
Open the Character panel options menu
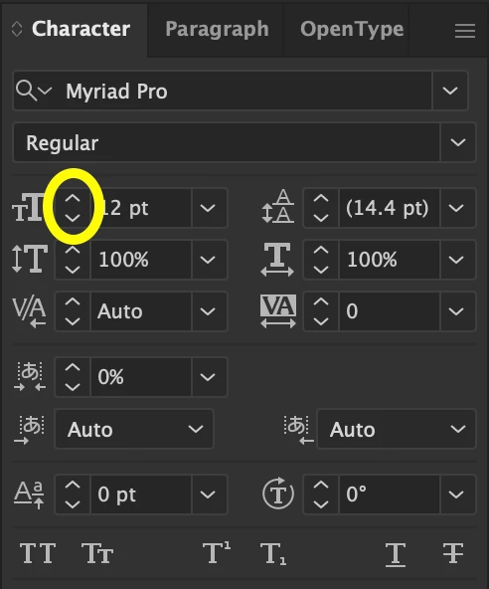click(465, 31)
